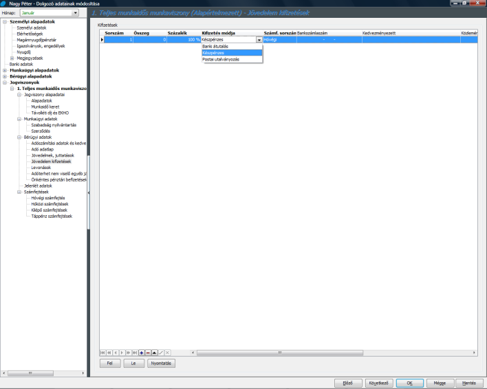This screenshot has height=389, width=487.
Task: Collapse Jogviszony alapadatai node
Action: (x=19, y=95)
